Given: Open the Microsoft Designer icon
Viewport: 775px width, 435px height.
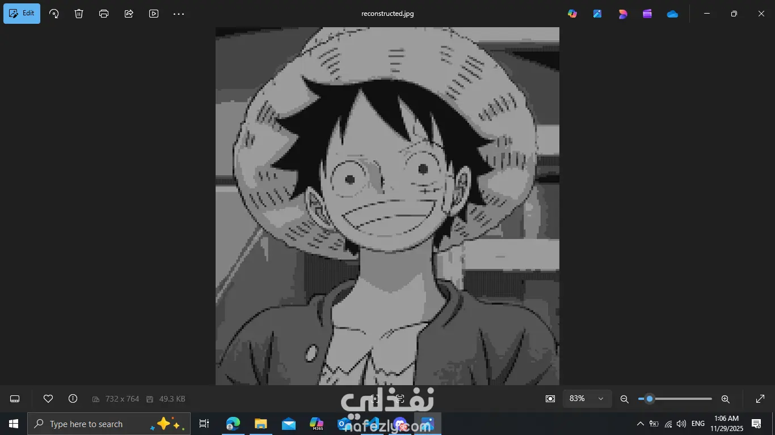Looking at the screenshot, I should (x=622, y=14).
